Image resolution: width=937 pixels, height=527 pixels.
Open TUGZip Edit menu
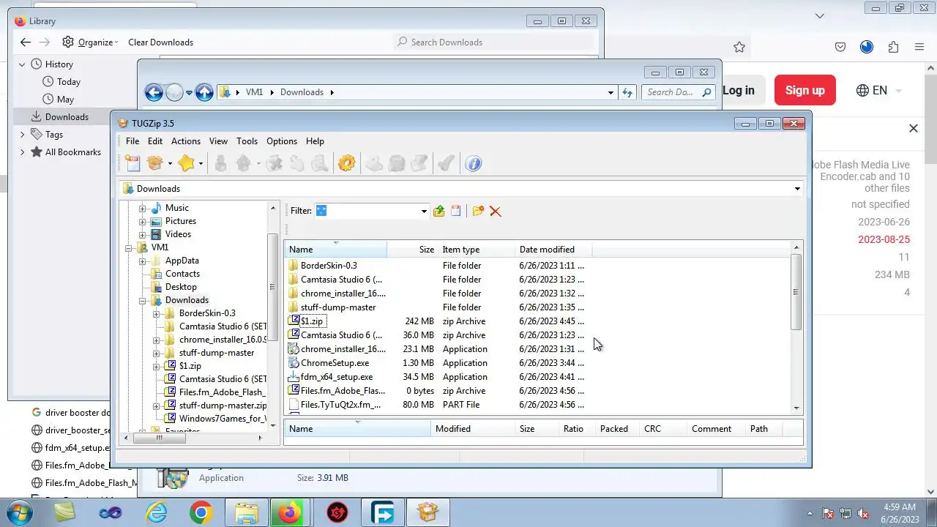[x=155, y=141]
